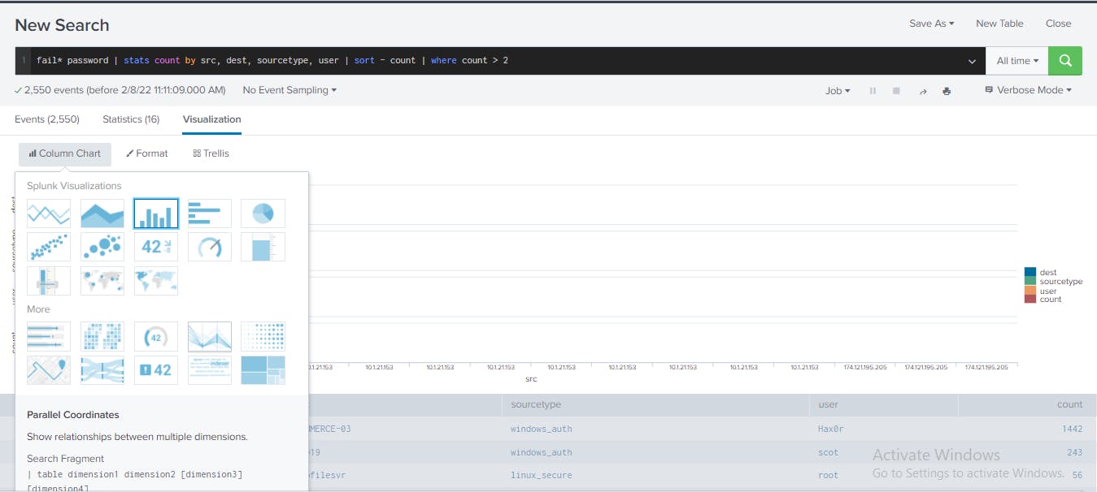Click the windows_auth cell in scot row

click(x=541, y=452)
